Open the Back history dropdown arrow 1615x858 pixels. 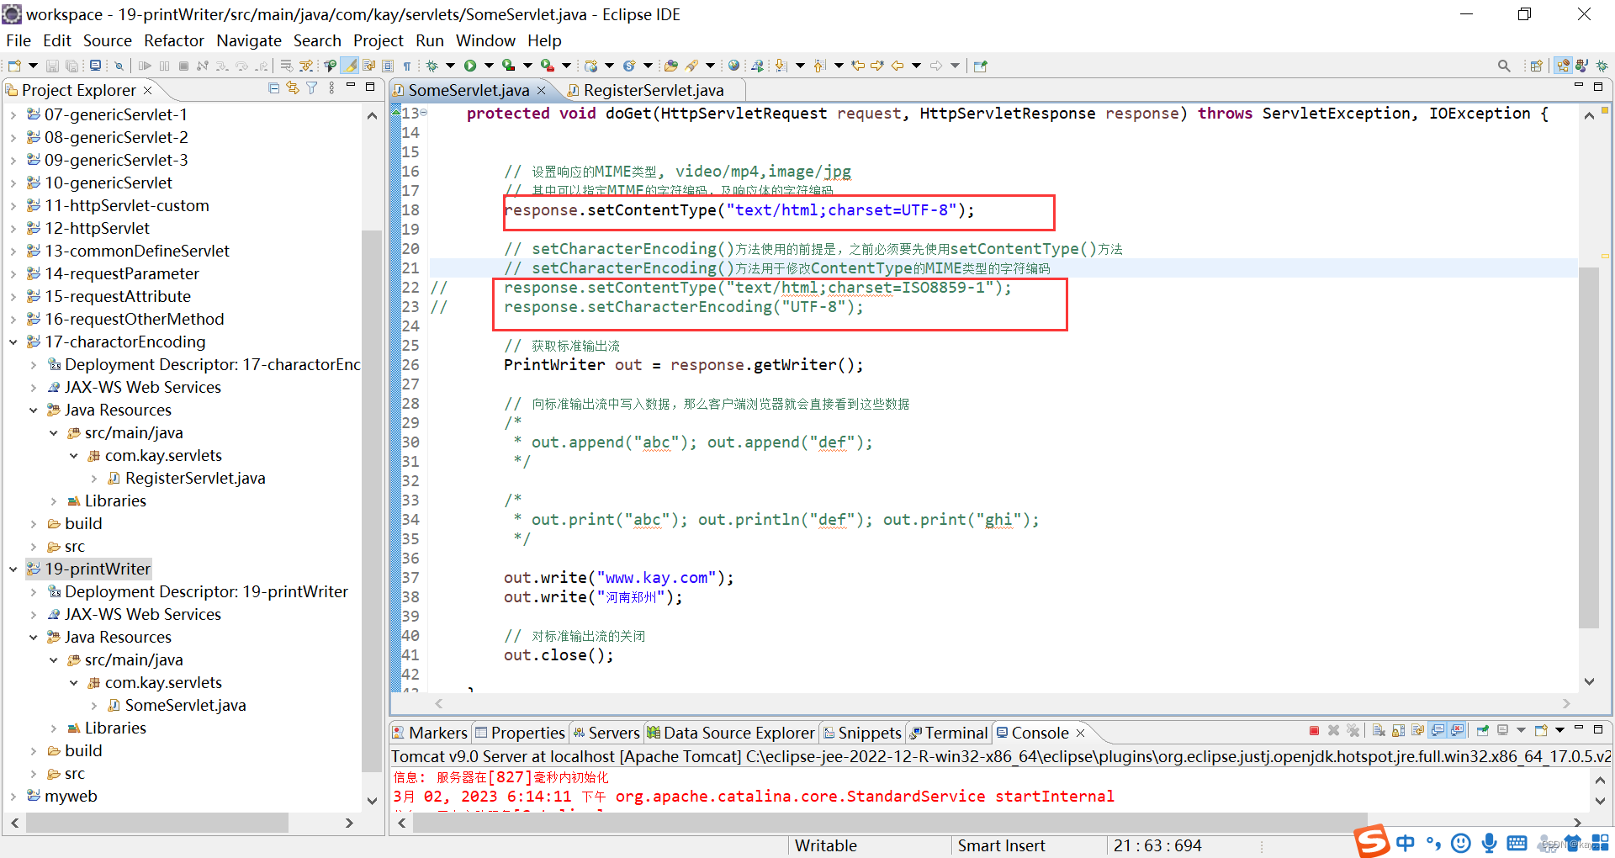tap(916, 66)
